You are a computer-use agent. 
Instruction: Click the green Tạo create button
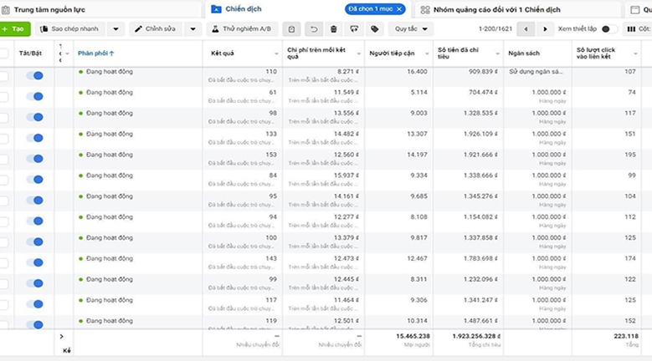tap(14, 29)
